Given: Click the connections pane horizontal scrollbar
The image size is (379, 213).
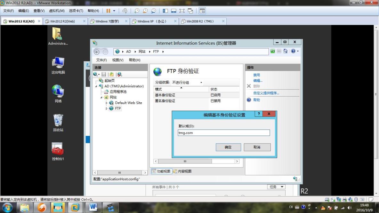Looking at the screenshot, I should 120,173.
